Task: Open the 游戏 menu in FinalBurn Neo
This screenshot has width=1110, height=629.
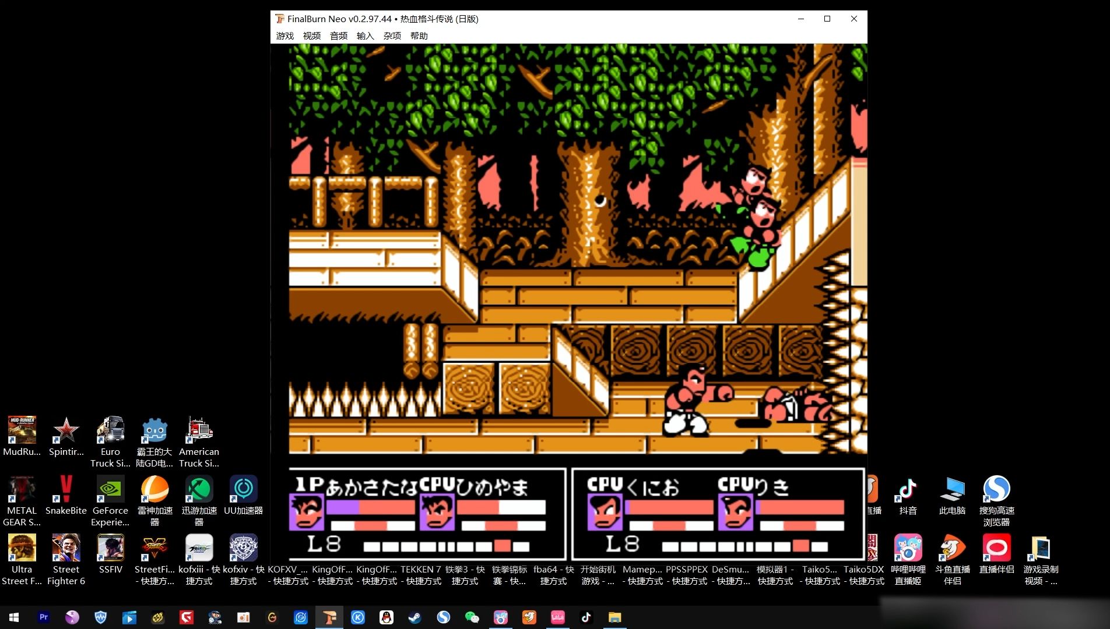Action: pyautogui.click(x=284, y=36)
